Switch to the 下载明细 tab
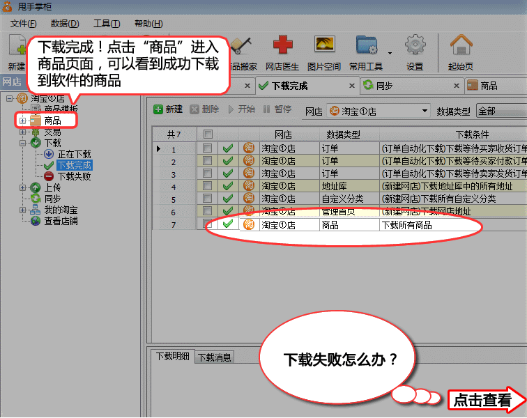The image size is (527, 418). coord(172,356)
